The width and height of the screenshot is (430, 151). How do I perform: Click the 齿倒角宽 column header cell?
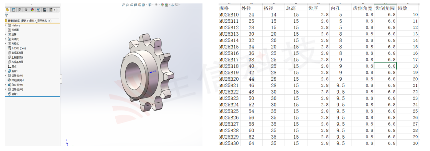coord(363,8)
